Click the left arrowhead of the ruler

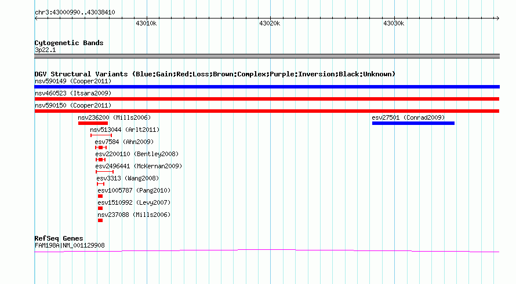(x=36, y=19)
